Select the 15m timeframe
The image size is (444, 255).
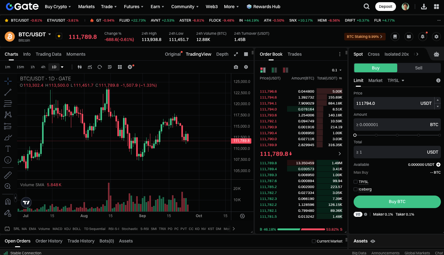click(x=20, y=67)
